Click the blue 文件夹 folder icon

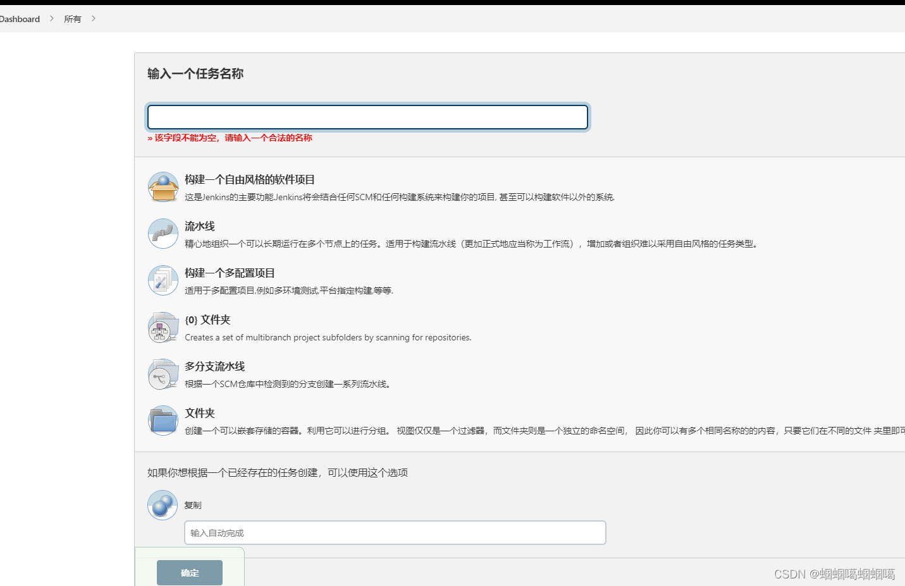163,420
